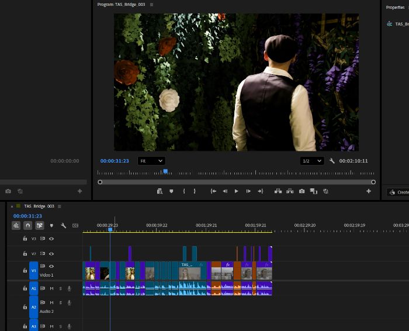Enable voice-over record on track A1
Image resolution: width=409 pixels, height=331 pixels.
(x=70, y=288)
